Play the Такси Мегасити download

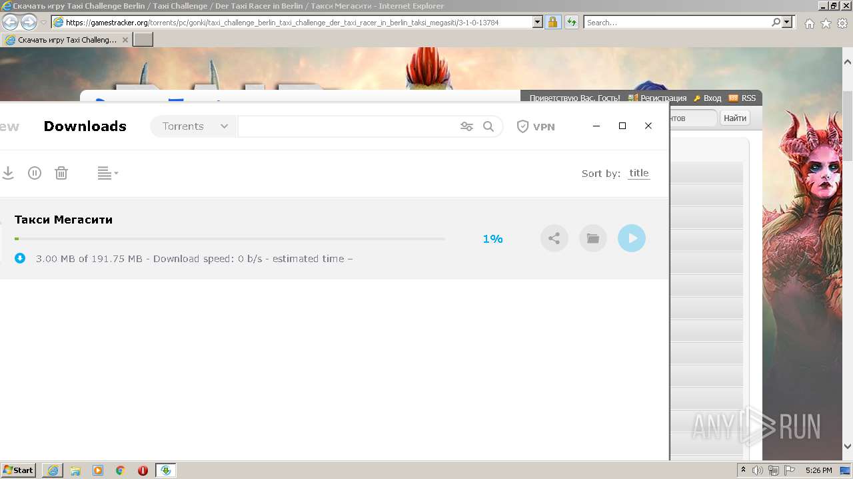(631, 238)
